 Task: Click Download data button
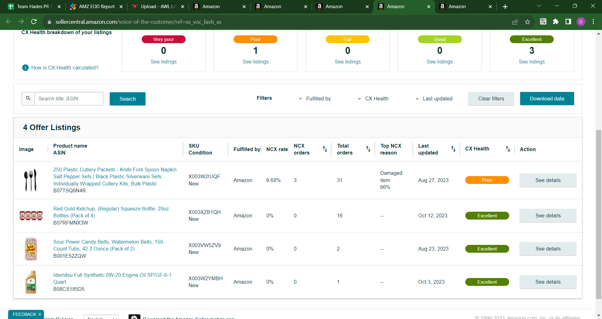(547, 99)
